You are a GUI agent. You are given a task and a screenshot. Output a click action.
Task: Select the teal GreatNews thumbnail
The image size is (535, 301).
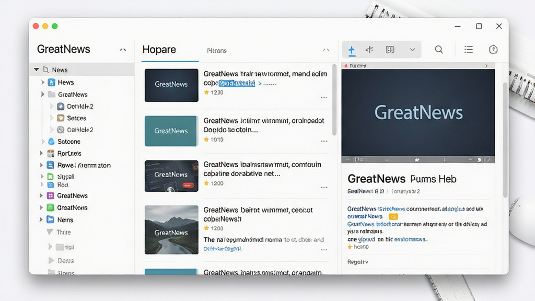pyautogui.click(x=171, y=131)
